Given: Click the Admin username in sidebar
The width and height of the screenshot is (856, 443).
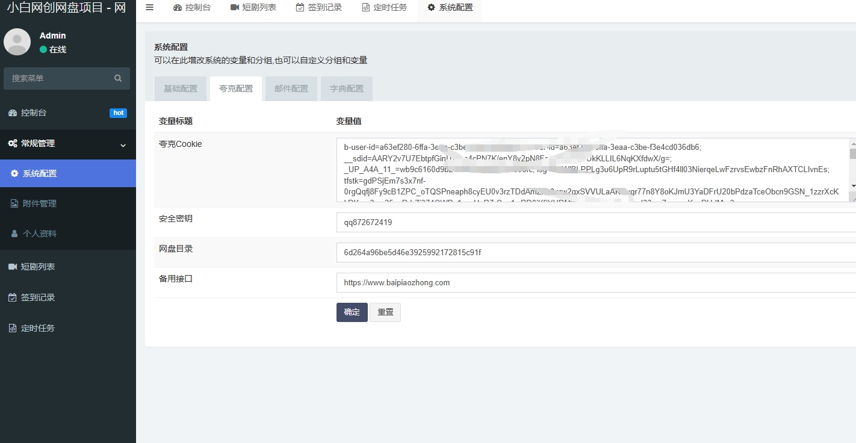Looking at the screenshot, I should (53, 36).
